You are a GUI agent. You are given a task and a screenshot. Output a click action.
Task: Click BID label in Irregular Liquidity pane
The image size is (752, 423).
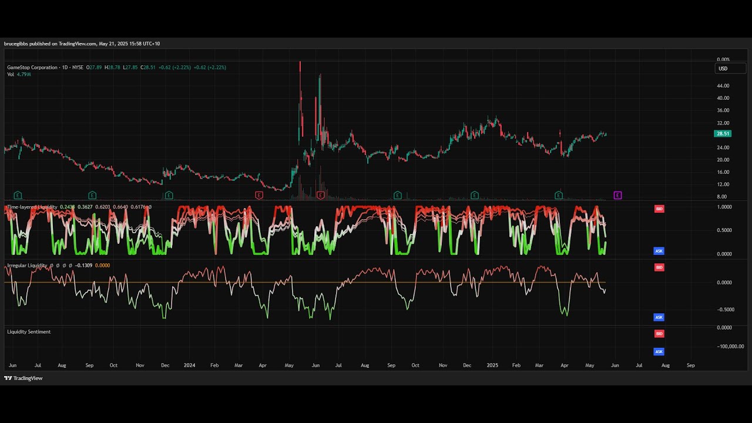pos(659,267)
